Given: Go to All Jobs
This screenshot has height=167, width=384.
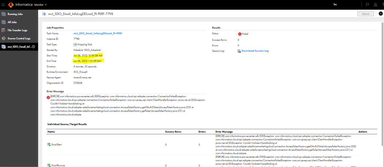Looking at the screenshot, I should 12,22.
